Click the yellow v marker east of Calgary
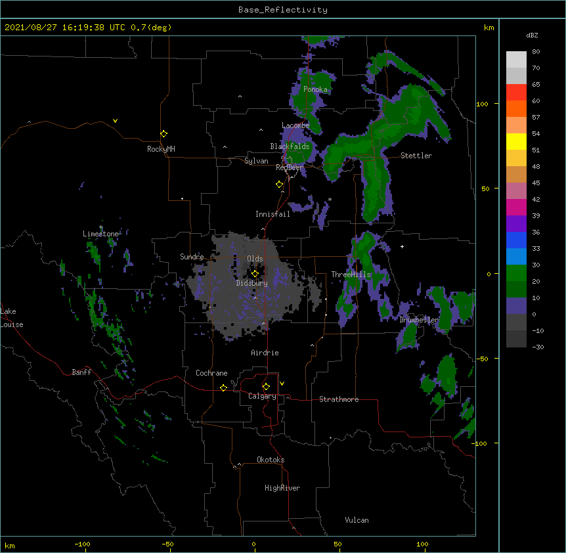Viewport: 566px width, 553px height. 282,384
